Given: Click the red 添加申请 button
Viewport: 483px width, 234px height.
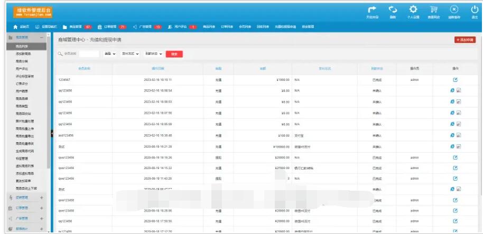Looking at the screenshot, I should [x=465, y=40].
